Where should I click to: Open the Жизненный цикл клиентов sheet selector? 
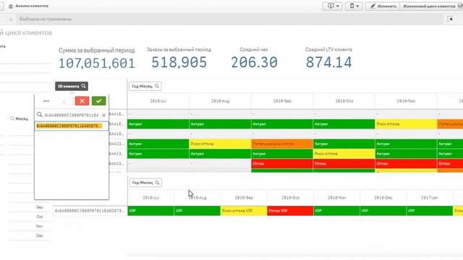pos(431,6)
